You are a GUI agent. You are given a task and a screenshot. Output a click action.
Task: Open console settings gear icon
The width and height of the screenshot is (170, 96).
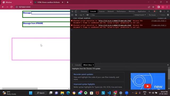168,15
